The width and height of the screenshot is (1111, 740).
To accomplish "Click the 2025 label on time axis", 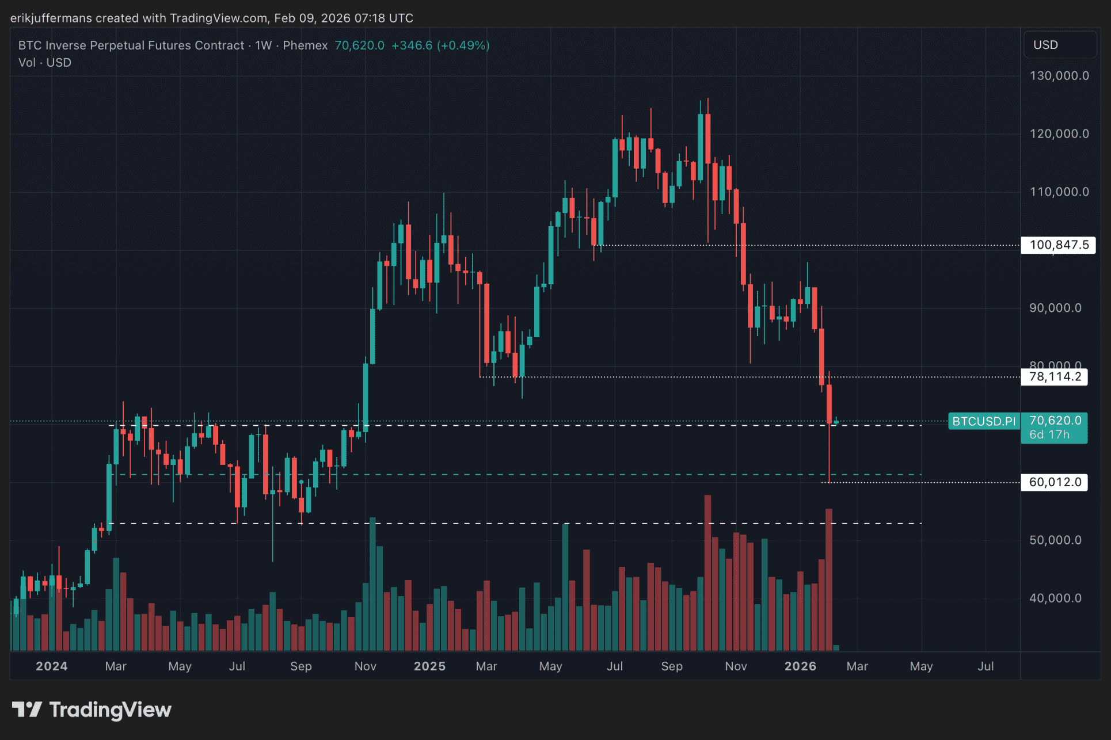I will point(429,666).
